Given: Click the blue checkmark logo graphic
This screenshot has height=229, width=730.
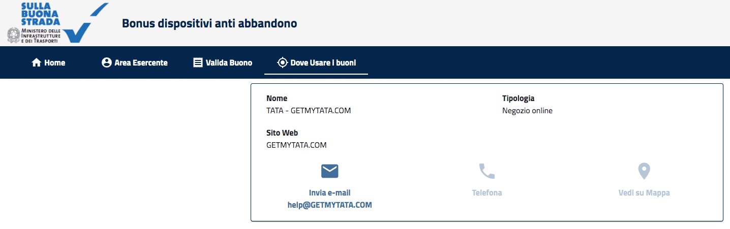Looking at the screenshot, I should click(85, 24).
